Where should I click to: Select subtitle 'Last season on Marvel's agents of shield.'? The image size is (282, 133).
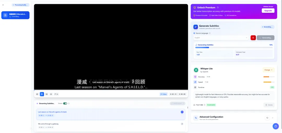111,114
